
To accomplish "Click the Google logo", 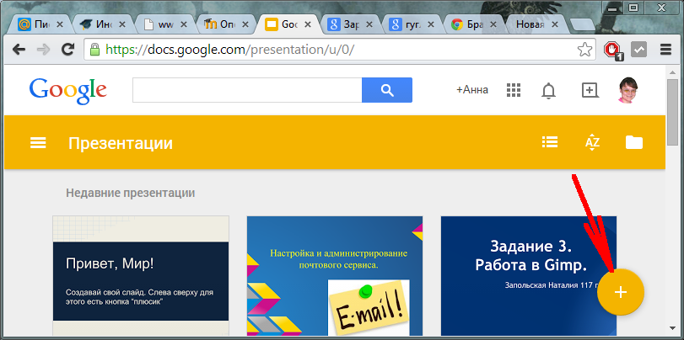I will (68, 91).
